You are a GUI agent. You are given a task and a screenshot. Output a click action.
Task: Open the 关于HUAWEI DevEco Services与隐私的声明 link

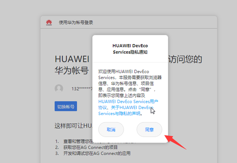coord(126,110)
